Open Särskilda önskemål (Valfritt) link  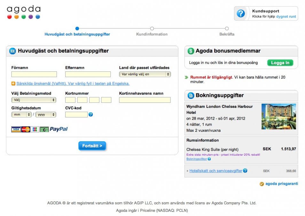[x=73, y=84]
